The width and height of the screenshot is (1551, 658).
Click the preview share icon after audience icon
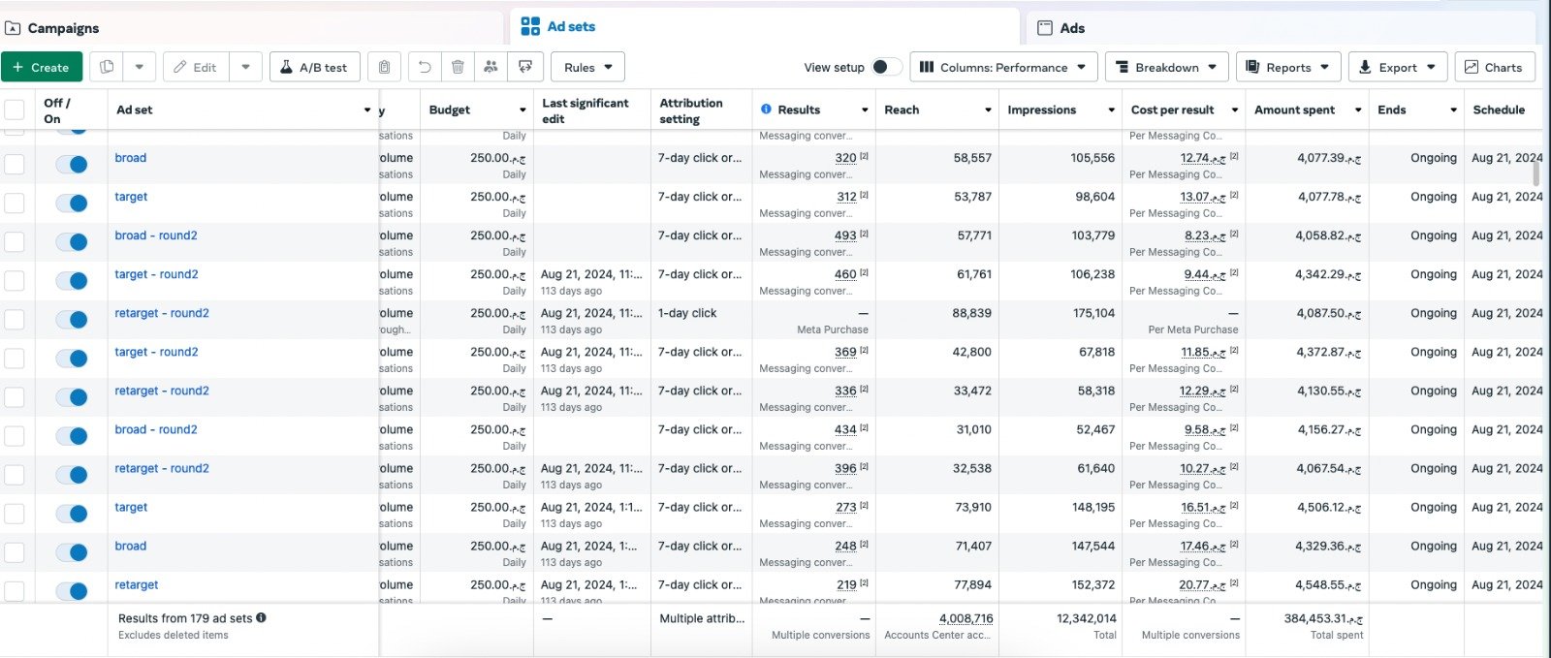[x=525, y=67]
